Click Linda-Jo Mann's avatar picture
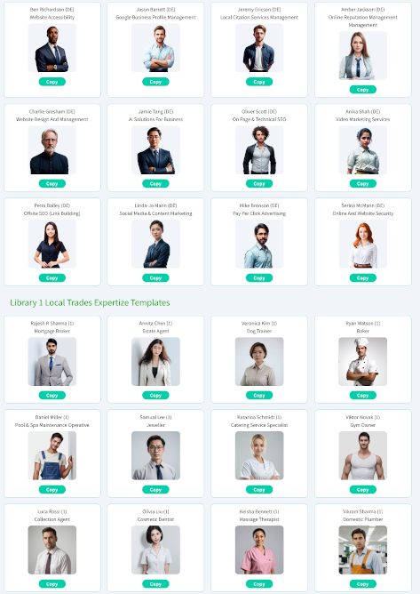Image resolution: width=420 pixels, height=594 pixels. tap(155, 244)
